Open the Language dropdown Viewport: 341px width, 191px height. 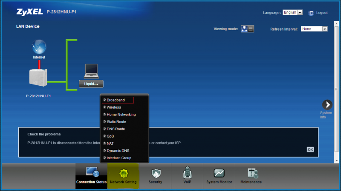[x=292, y=12]
